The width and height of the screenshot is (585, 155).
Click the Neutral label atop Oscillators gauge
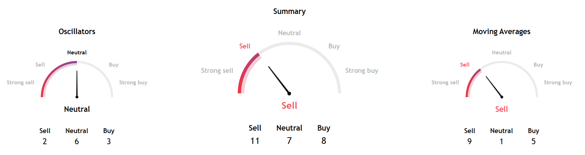click(77, 53)
